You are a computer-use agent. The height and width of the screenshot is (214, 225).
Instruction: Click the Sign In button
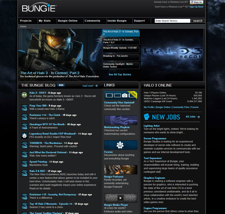pyautogui.click(x=197, y=2)
